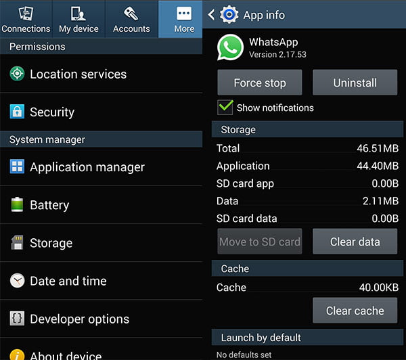Open the Accounts tab
The image size is (406, 360).
click(131, 19)
